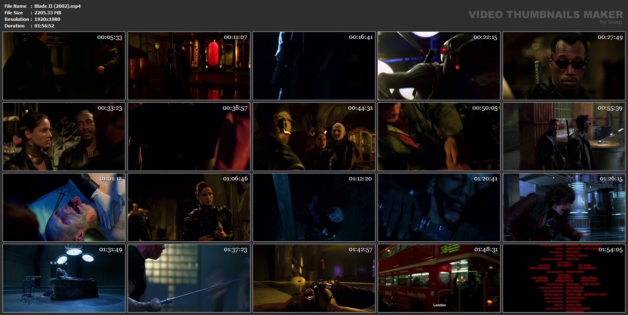Screen dimensions: 628x315
Task: Open the thumbnail stamped 01:12:20
Action: tap(314, 207)
